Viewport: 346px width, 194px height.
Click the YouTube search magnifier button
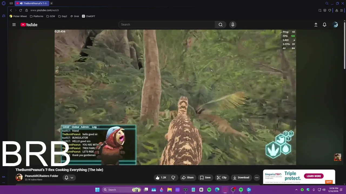221,25
